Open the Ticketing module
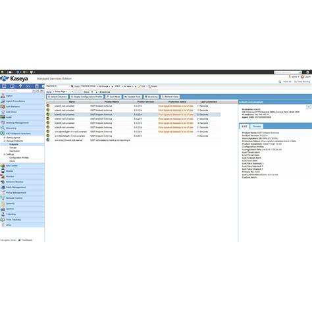The height and width of the screenshot is (312, 312). [22, 214]
